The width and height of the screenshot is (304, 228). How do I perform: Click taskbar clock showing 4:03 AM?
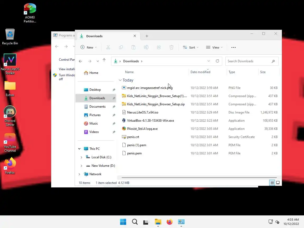pyautogui.click(x=291, y=222)
